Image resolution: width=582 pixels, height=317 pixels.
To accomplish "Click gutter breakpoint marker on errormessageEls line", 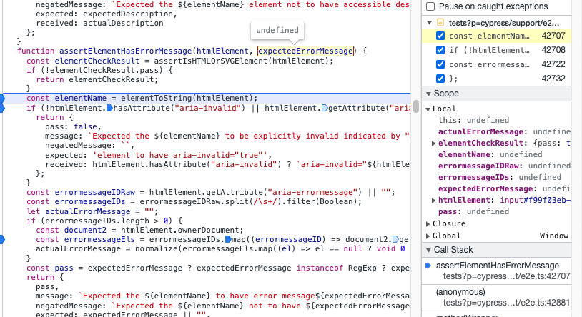I will point(2,239).
